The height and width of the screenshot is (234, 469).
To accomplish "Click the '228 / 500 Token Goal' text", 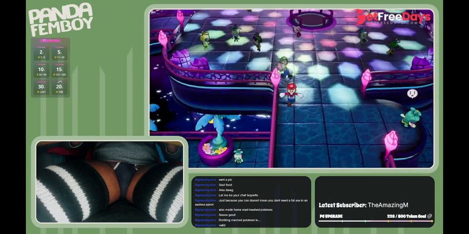I will (406, 216).
